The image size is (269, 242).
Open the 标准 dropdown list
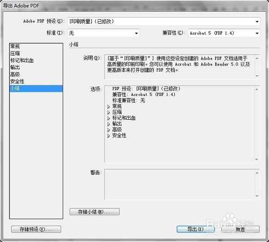pos(104,33)
